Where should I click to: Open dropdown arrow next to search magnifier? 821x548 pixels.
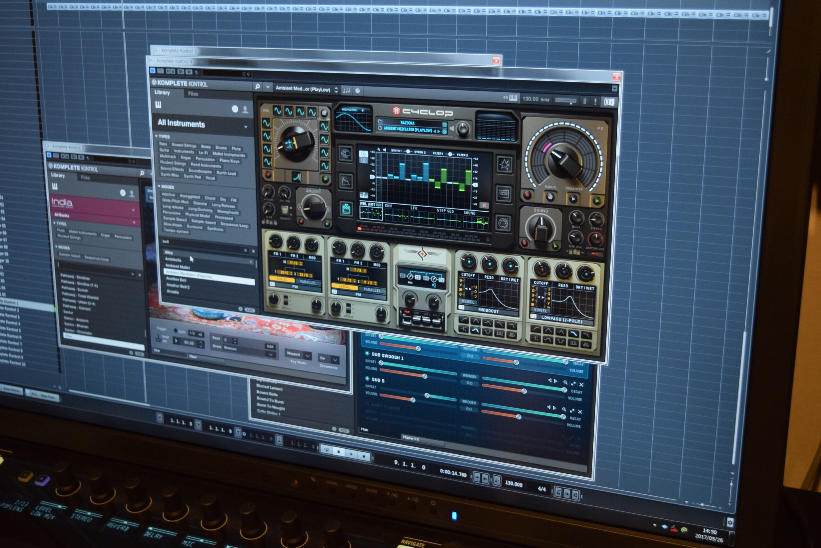[x=268, y=87]
